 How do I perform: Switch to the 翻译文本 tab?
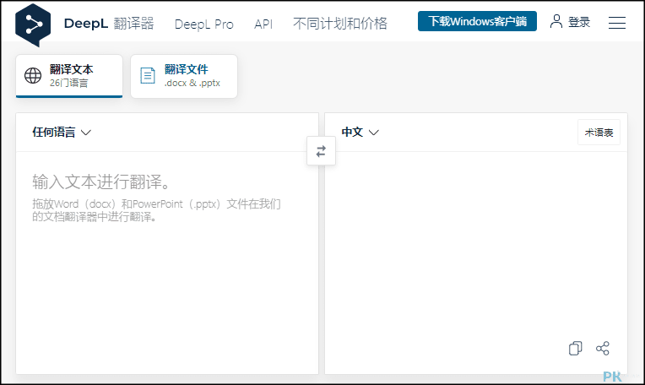coord(69,76)
